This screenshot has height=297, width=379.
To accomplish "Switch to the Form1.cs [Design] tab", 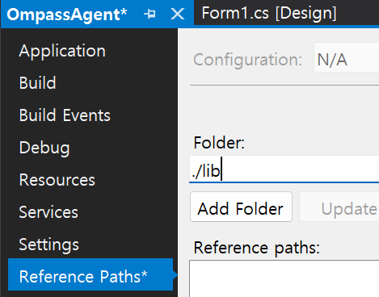I will click(269, 13).
